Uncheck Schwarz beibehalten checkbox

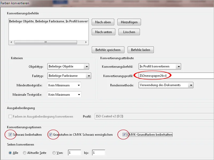(10, 135)
